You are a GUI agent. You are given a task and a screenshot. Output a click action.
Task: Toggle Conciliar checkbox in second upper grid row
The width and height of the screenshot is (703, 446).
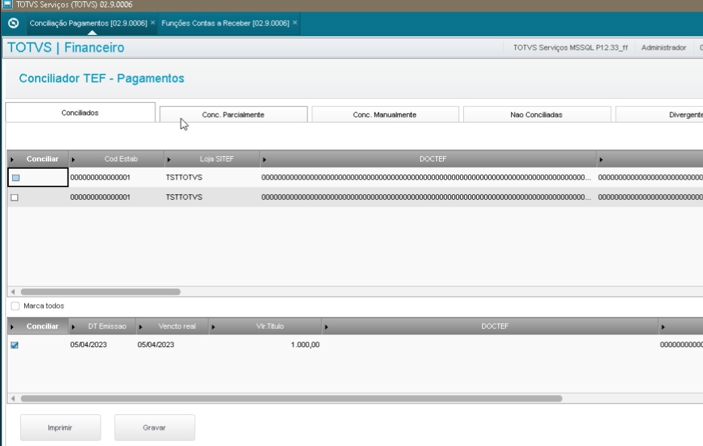tap(15, 198)
